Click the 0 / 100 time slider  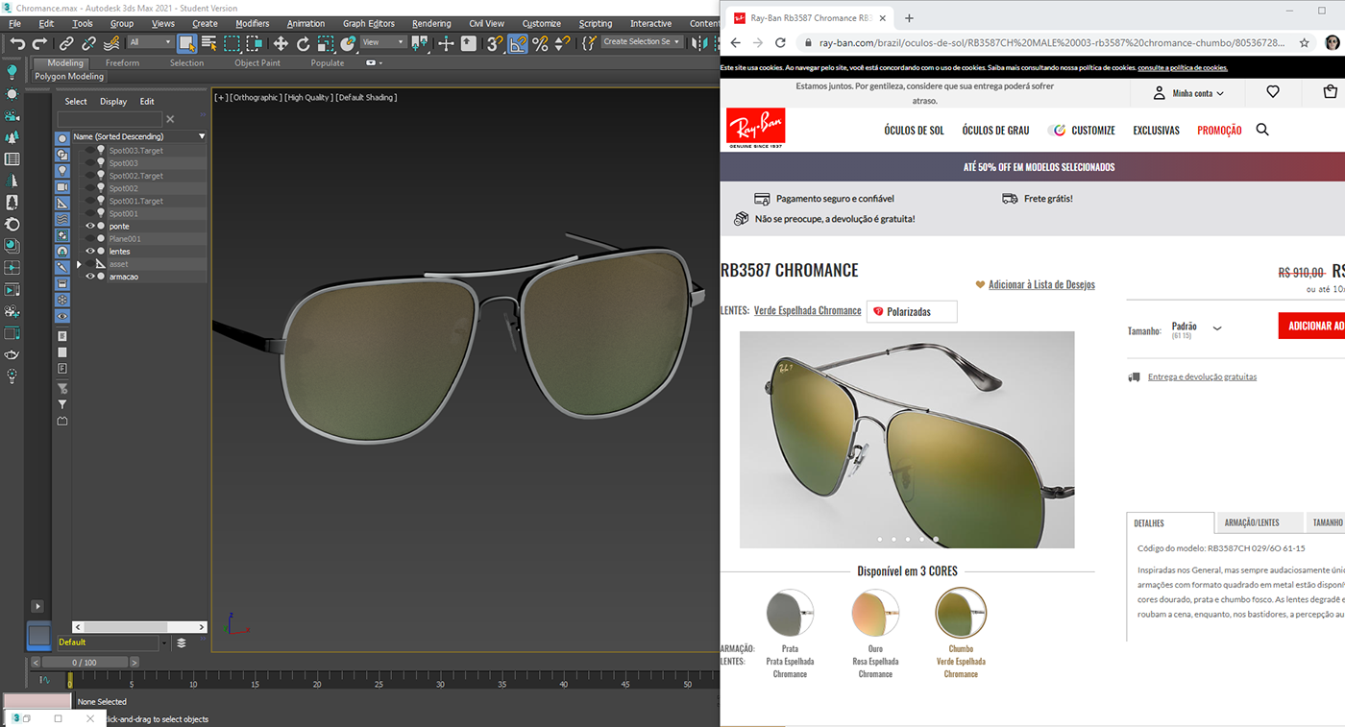[x=85, y=663]
